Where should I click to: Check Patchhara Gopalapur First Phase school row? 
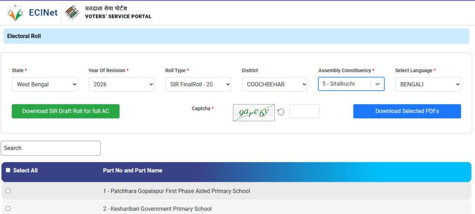click(8, 191)
